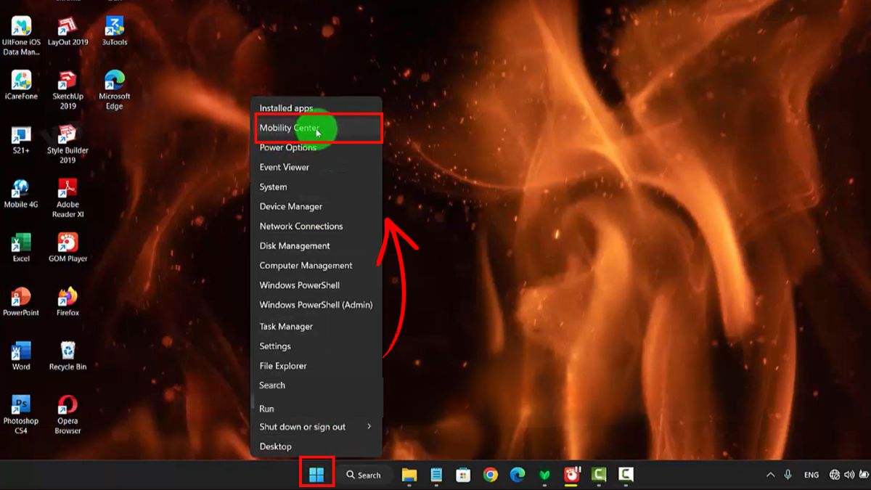Launch Microsoft Edge from the taskbar
The height and width of the screenshot is (490, 871).
[517, 475]
